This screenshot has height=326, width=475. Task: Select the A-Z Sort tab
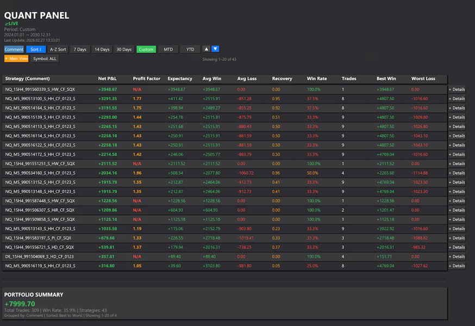coord(58,49)
